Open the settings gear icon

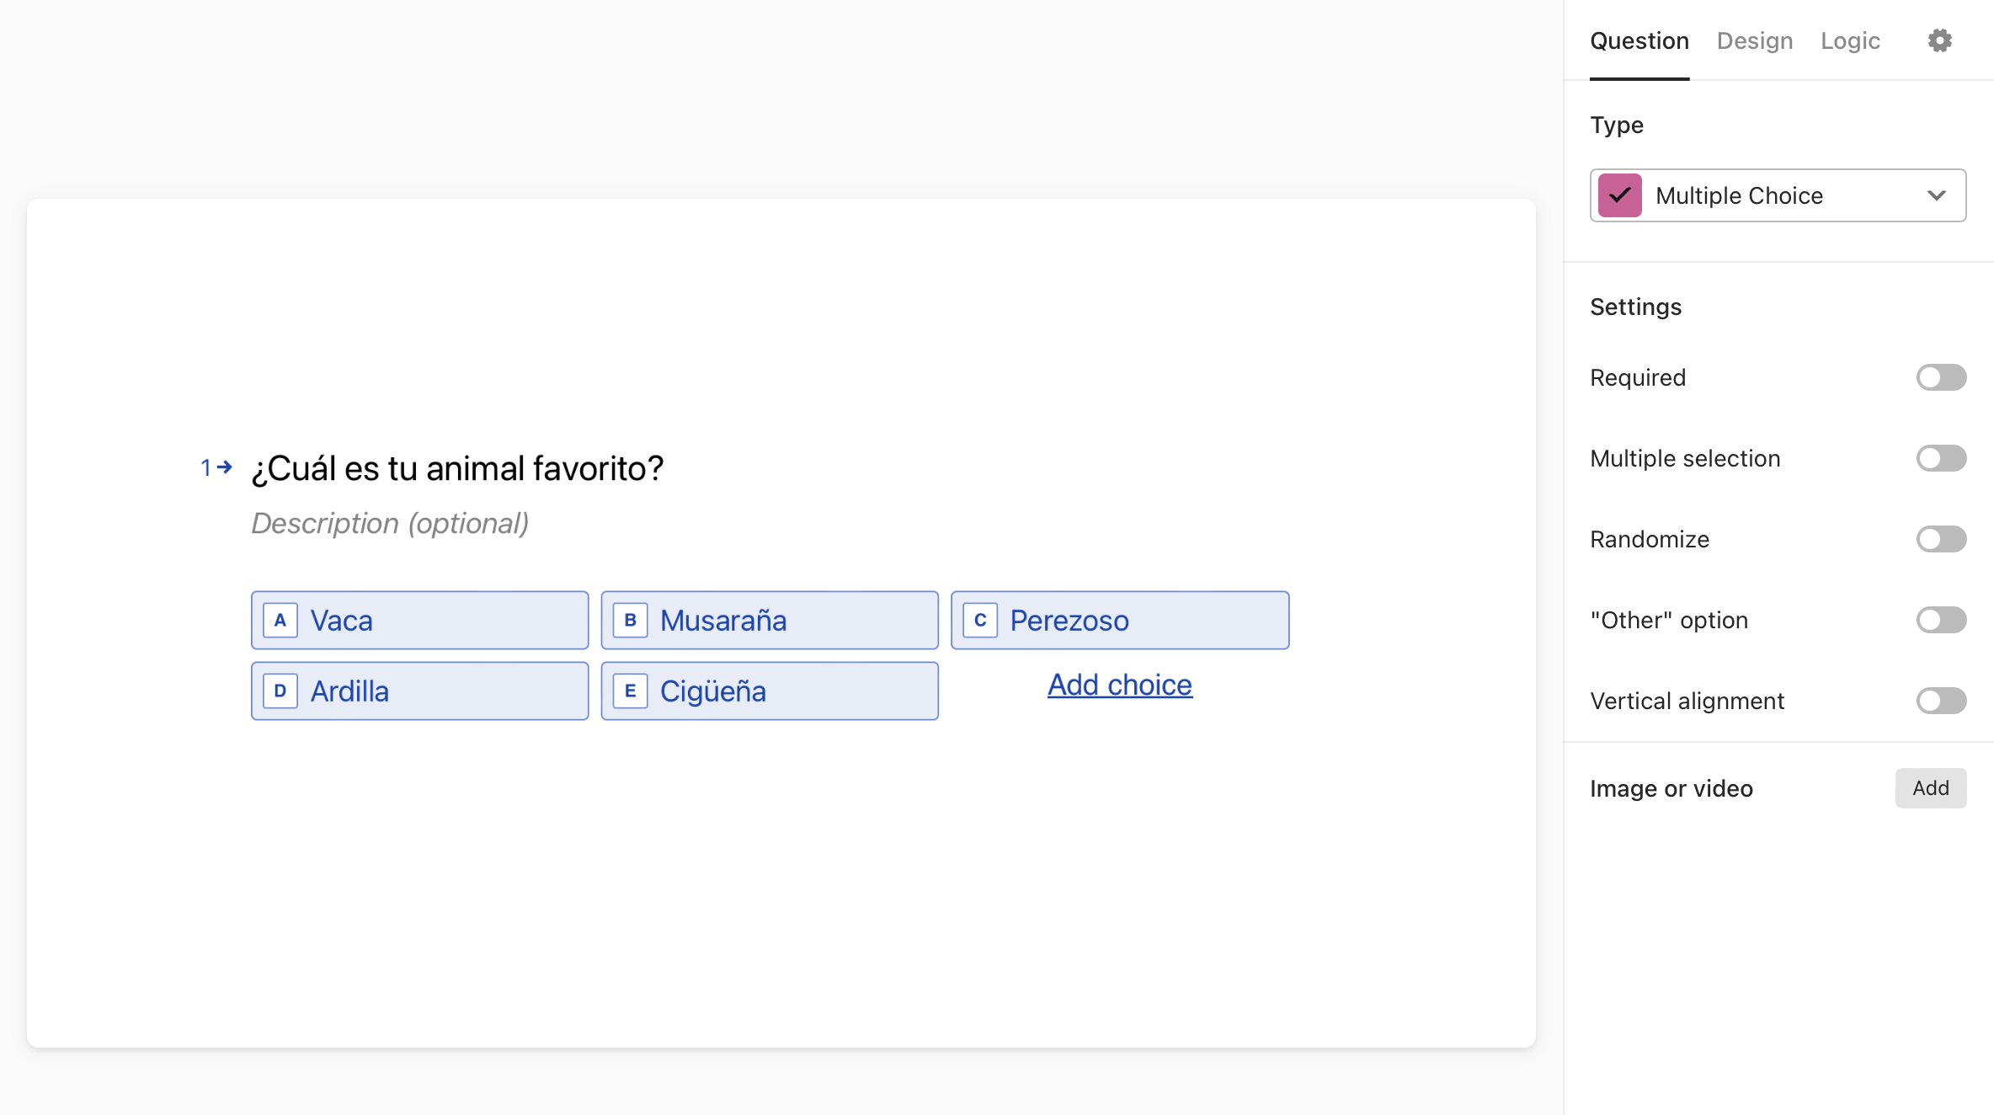[1940, 40]
